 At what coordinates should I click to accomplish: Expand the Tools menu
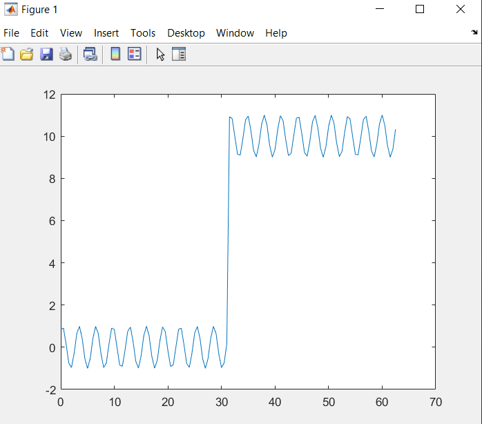pyautogui.click(x=143, y=33)
